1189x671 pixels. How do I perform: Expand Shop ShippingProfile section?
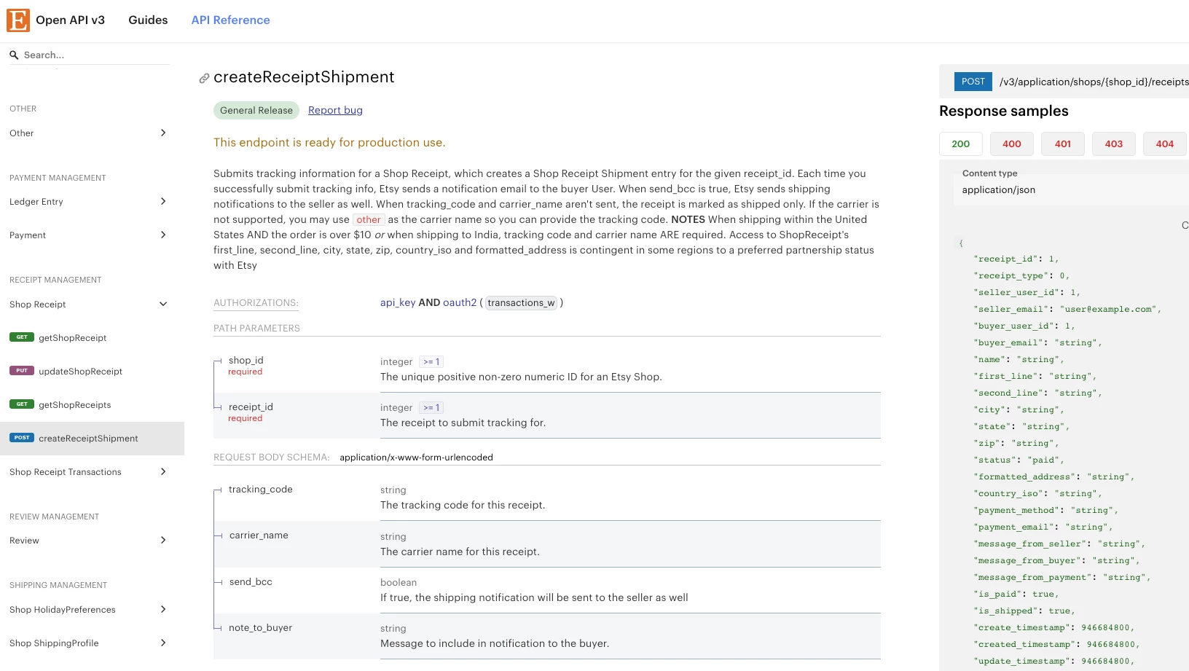(163, 643)
